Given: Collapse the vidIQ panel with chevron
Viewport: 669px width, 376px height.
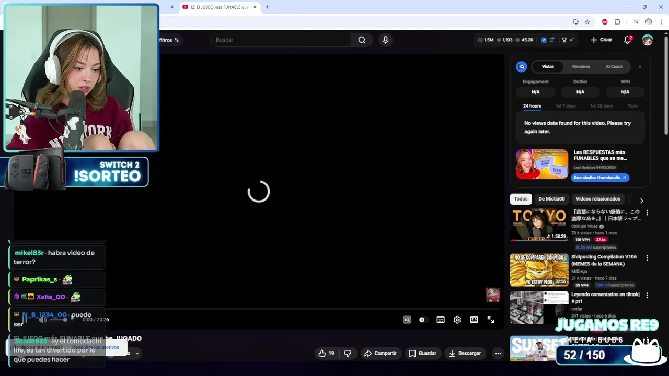Looking at the screenshot, I should click(640, 66).
